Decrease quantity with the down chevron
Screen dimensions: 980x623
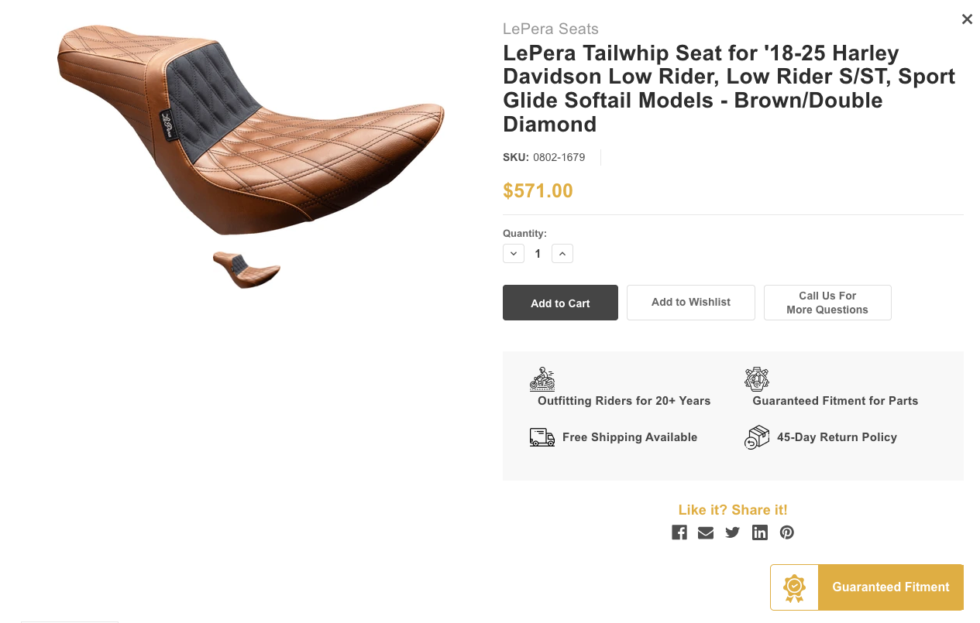coord(514,254)
